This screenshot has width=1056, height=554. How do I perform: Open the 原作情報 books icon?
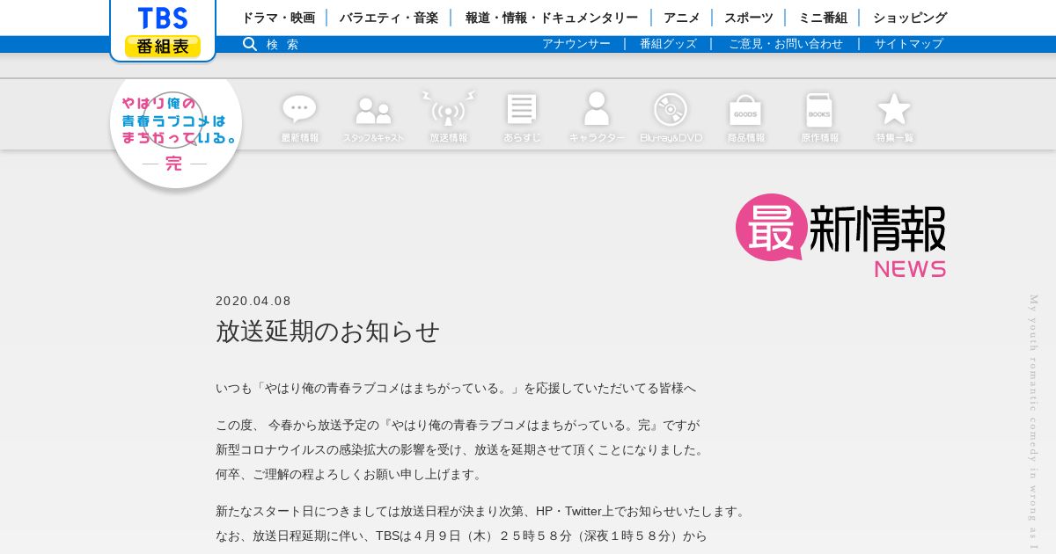(819, 118)
